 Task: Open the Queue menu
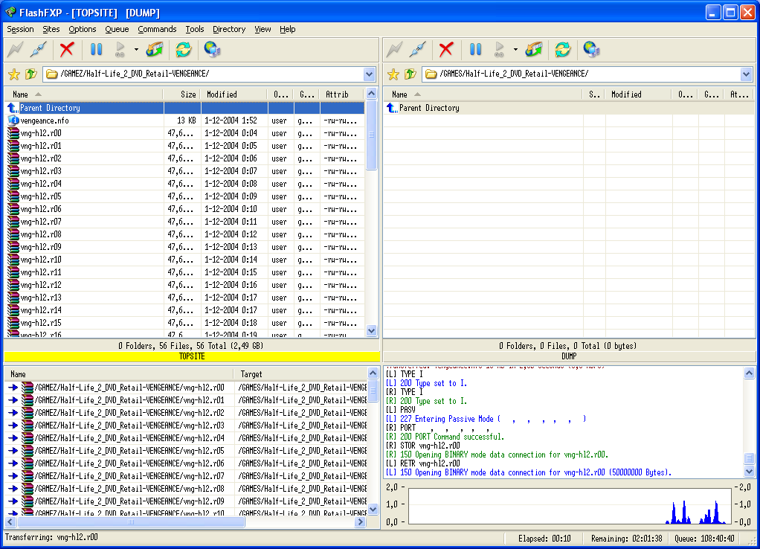[x=117, y=29]
